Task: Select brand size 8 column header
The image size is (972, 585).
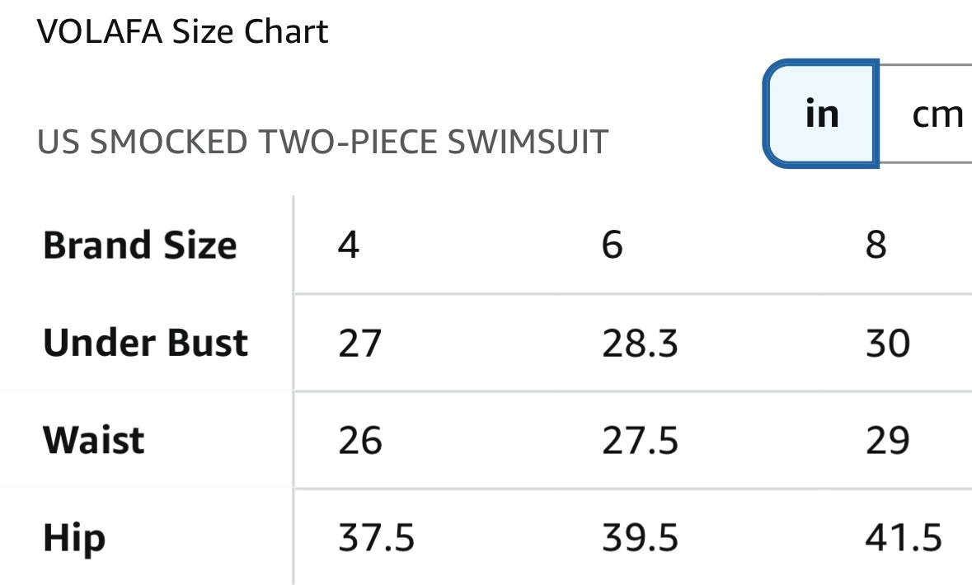Action: [x=876, y=246]
